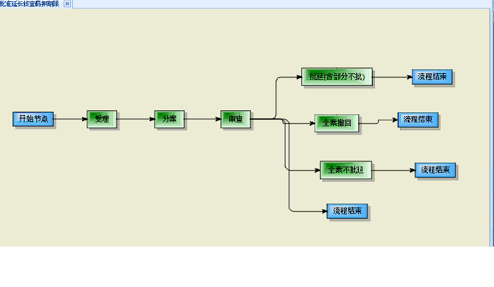
Task: Select the bottommost 流程结束 end node
Action: pos(347,211)
